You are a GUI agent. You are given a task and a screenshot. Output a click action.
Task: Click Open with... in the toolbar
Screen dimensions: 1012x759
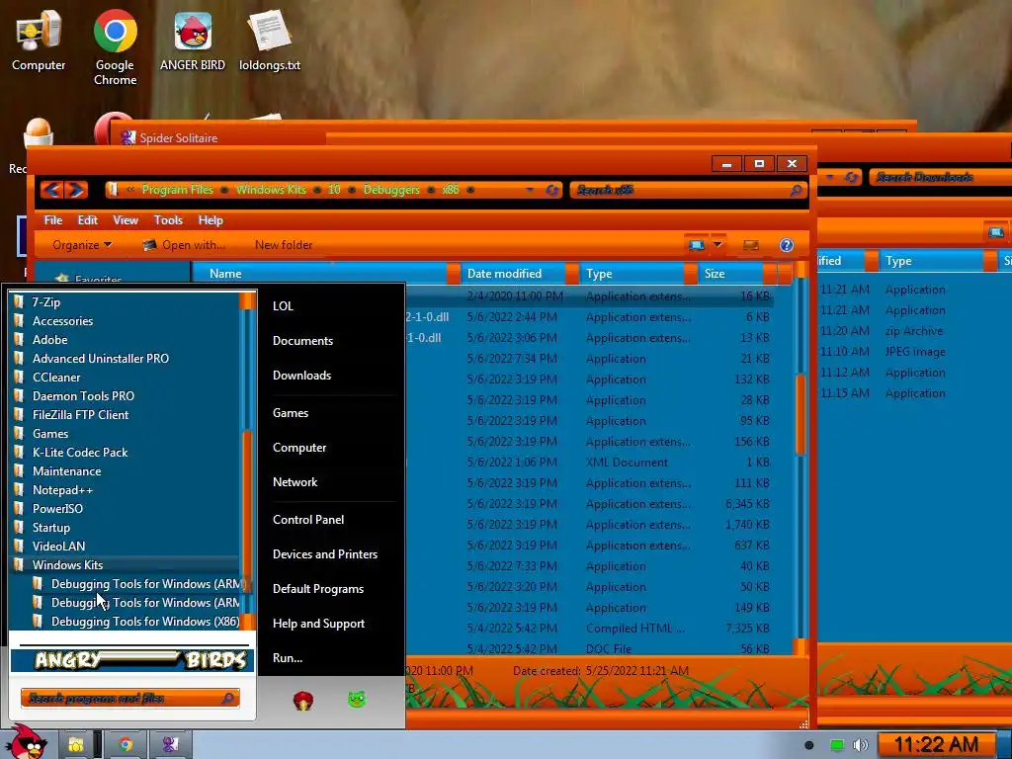pyautogui.click(x=184, y=245)
